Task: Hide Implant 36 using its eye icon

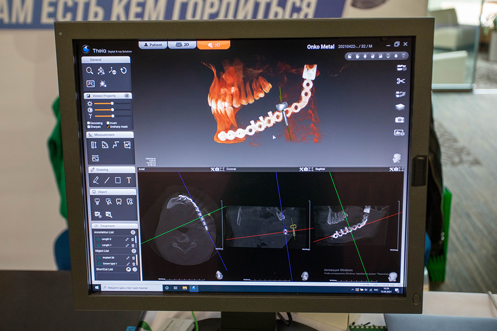Action: pyautogui.click(x=98, y=258)
